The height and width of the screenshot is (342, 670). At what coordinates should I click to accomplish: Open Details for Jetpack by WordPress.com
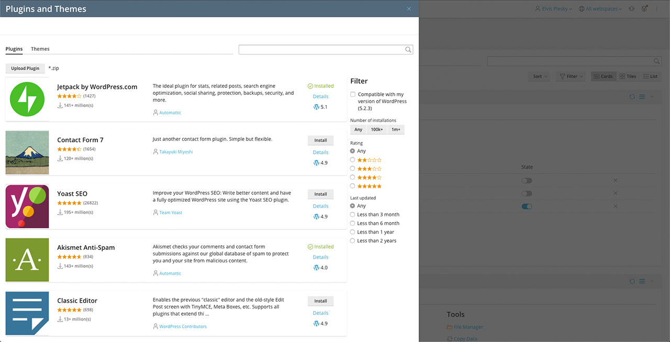(321, 96)
